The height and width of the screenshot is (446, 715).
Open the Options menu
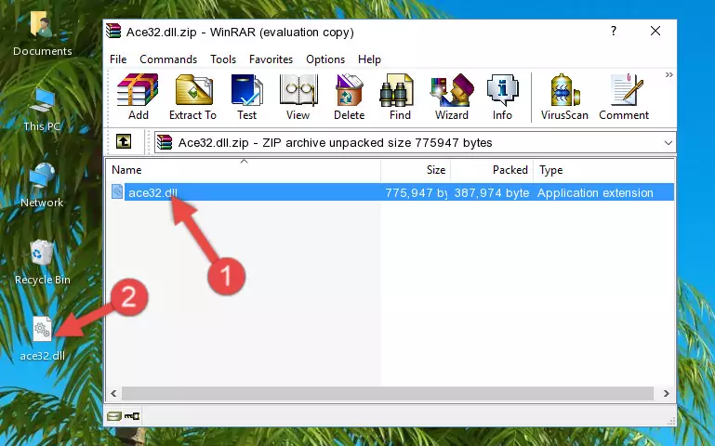325,59
